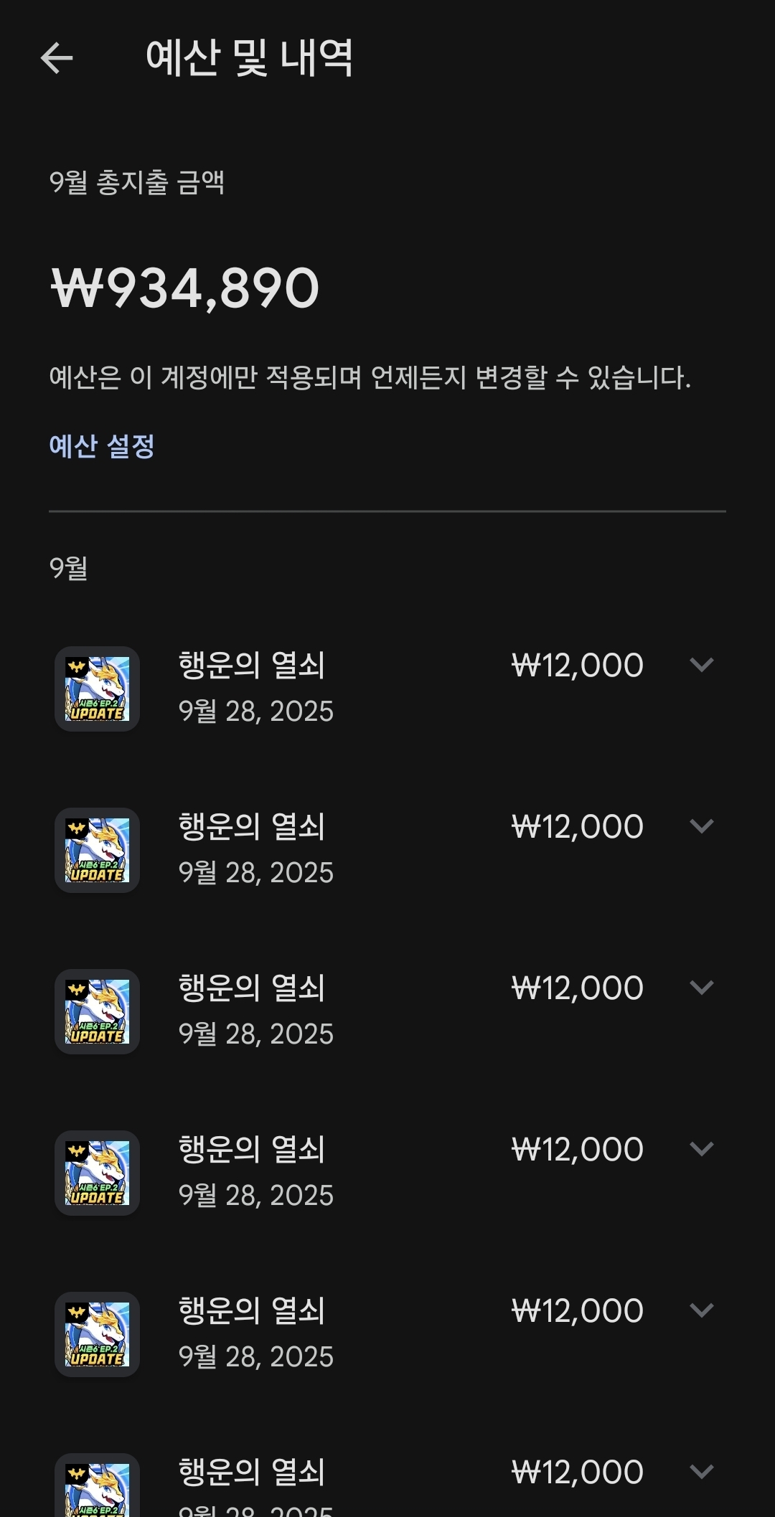Expand the third ₩12,000 purchase chevron
Screen dimensions: 775x1517
tap(701, 988)
